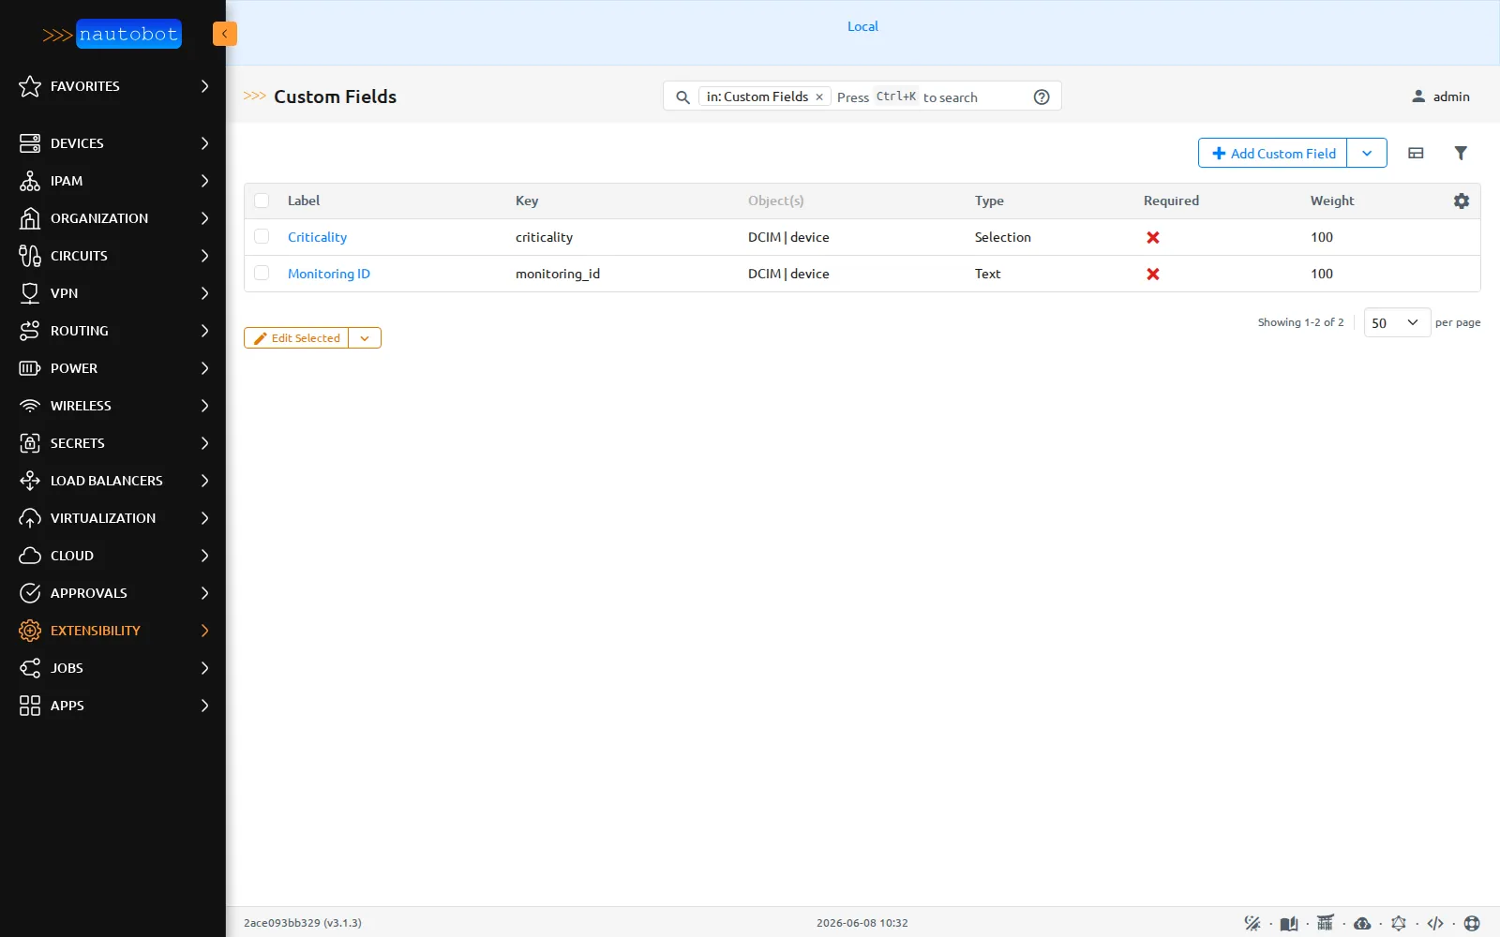
Task: Click the Favorites star icon
Action: (30, 86)
